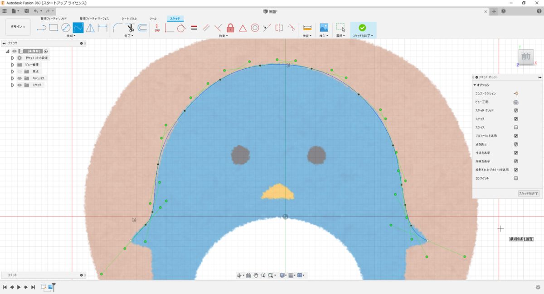544x294 pixels.
Task: Open the 拘束 dropdown menu
Action: [223, 36]
